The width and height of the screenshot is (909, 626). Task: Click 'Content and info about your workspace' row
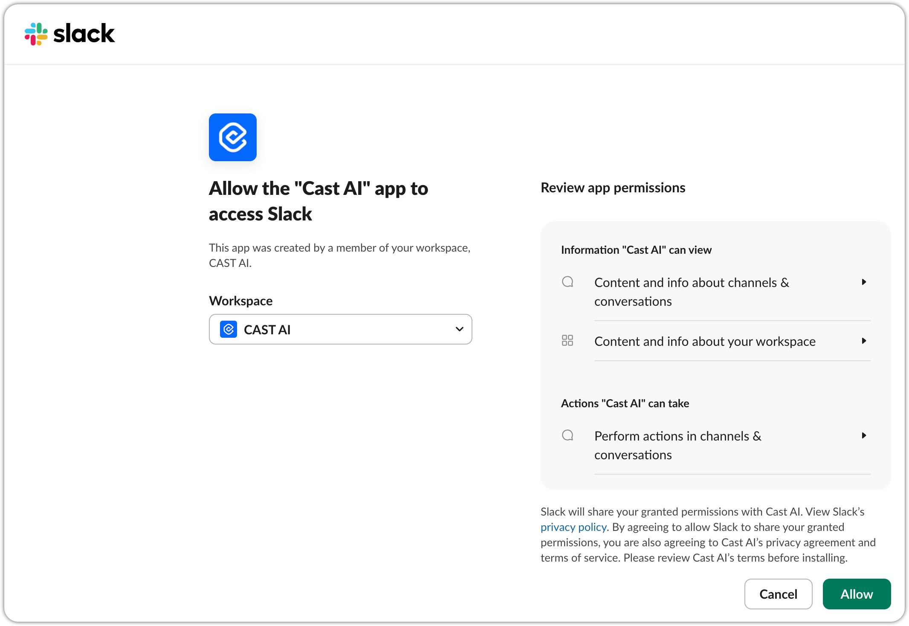(x=705, y=342)
